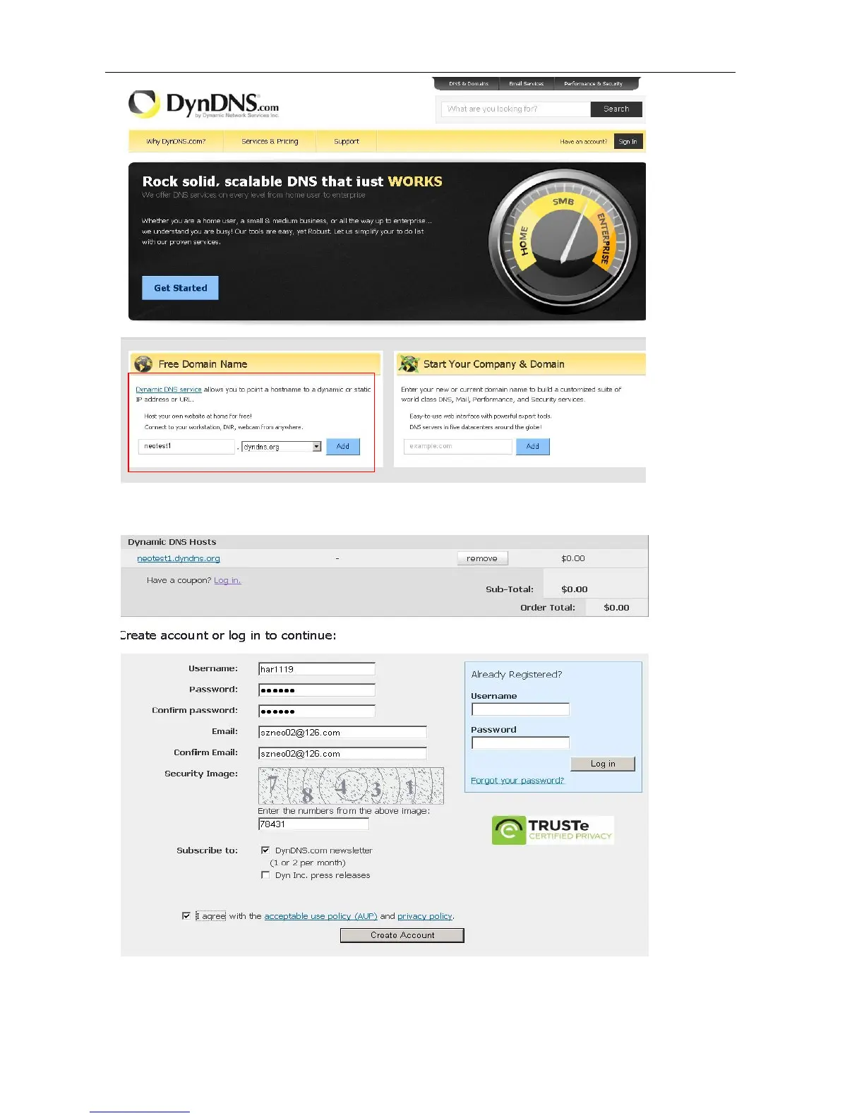Screen dimensions: 864x1118
Task: Click the Sub-Total $0.00 value
Action: tap(575, 589)
